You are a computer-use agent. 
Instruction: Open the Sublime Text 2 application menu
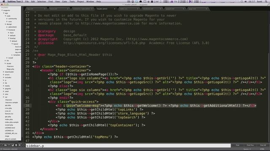(x=15, y=1)
